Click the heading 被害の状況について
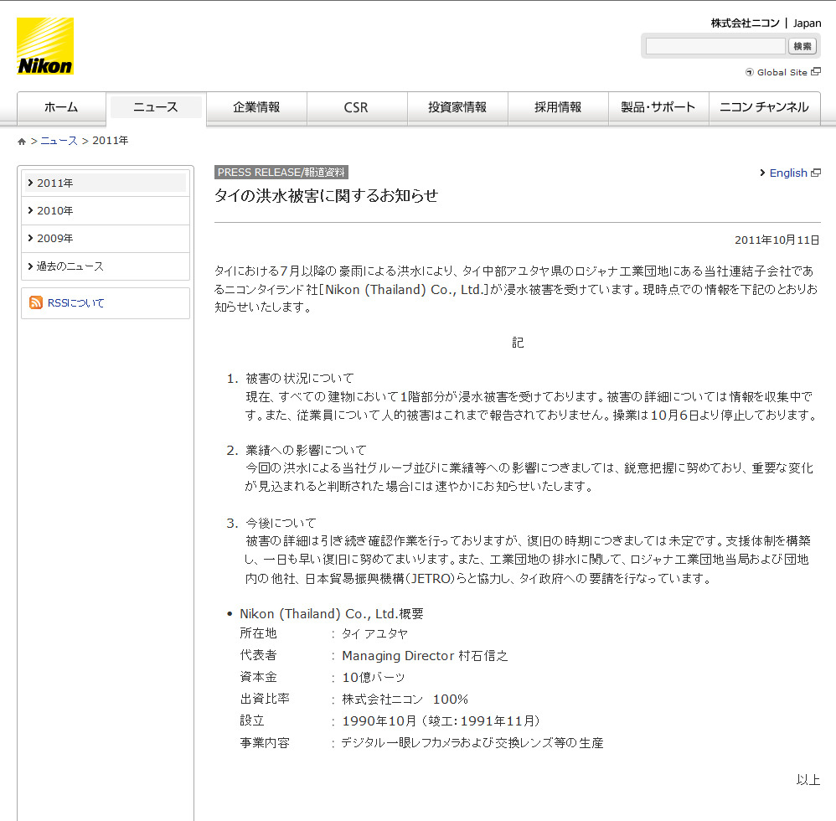This screenshot has width=836, height=821. coord(300,378)
